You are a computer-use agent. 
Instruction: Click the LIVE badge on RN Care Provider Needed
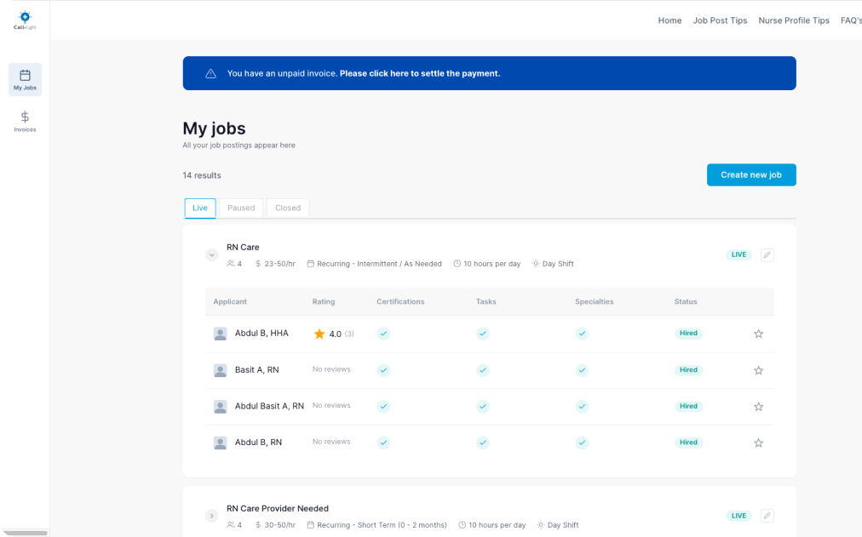coord(738,516)
